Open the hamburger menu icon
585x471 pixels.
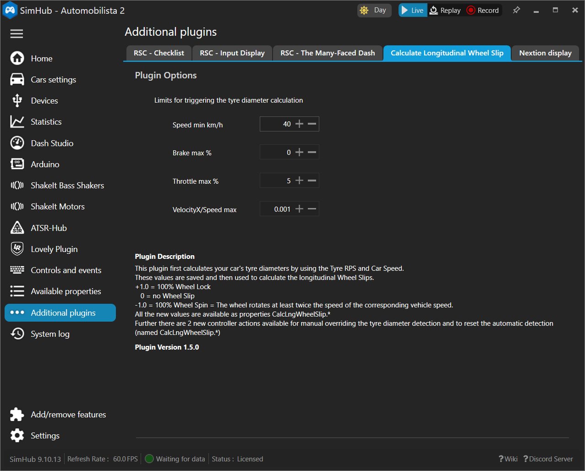(x=16, y=33)
